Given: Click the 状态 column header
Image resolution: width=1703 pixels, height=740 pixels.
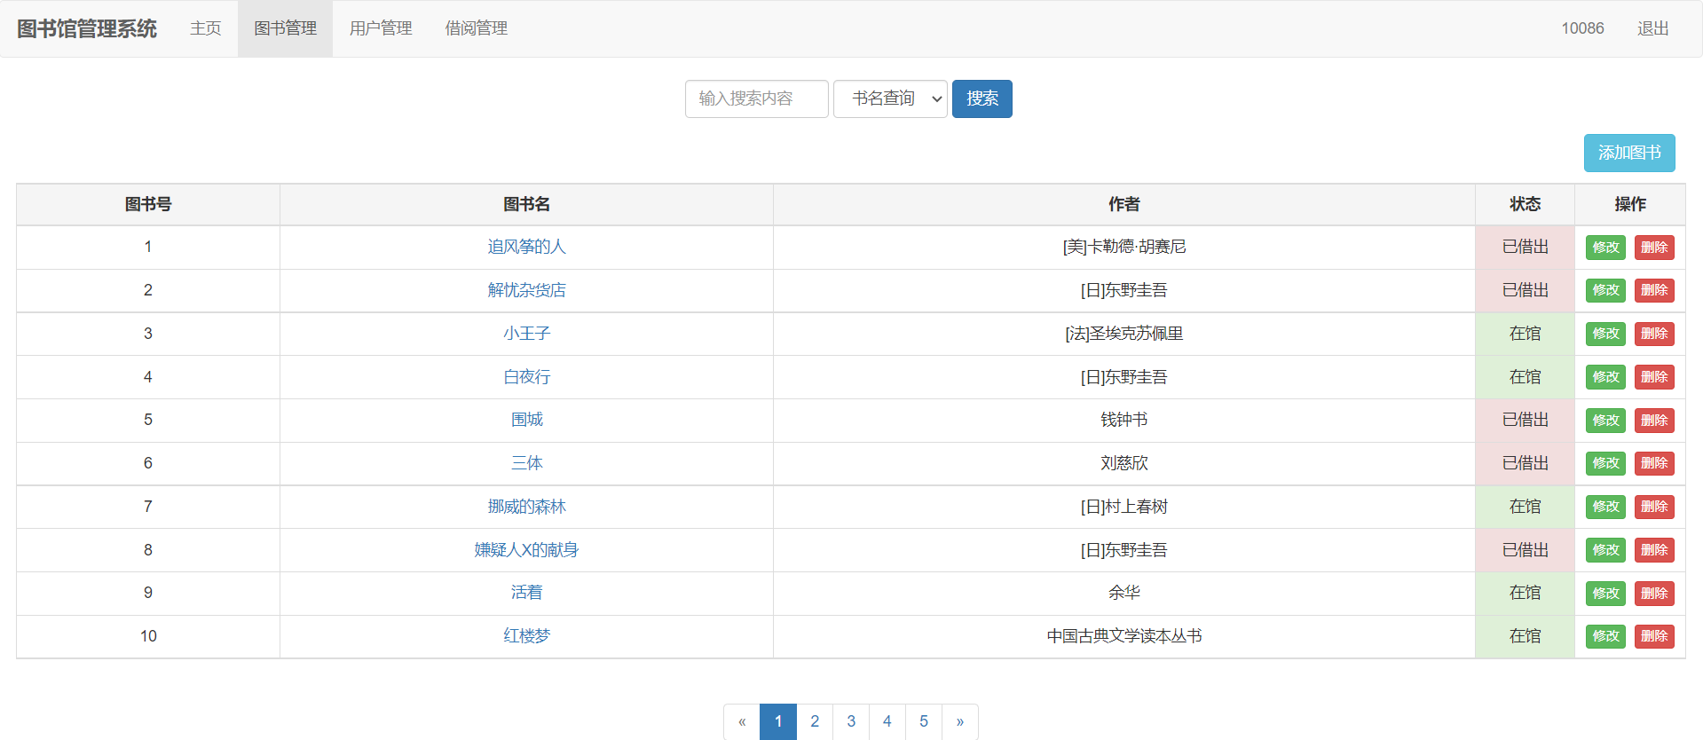Looking at the screenshot, I should coord(1526,204).
